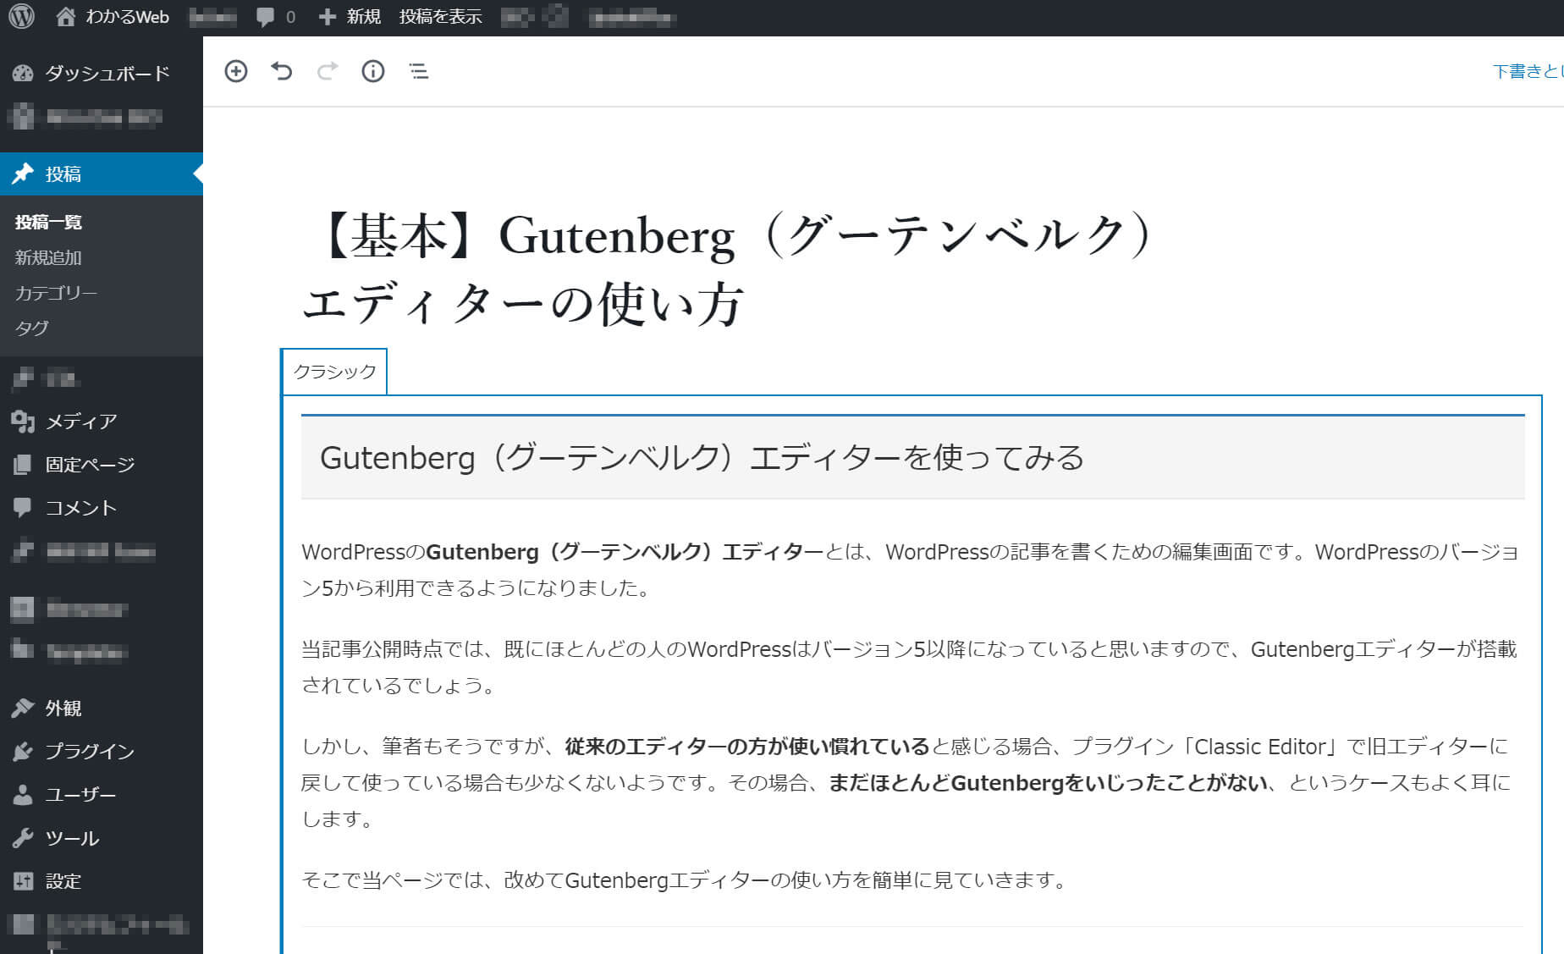Image resolution: width=1564 pixels, height=954 pixels.
Task: Open the content structure info icon
Action: coord(373,71)
